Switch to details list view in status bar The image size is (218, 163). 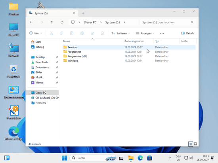coord(191,144)
